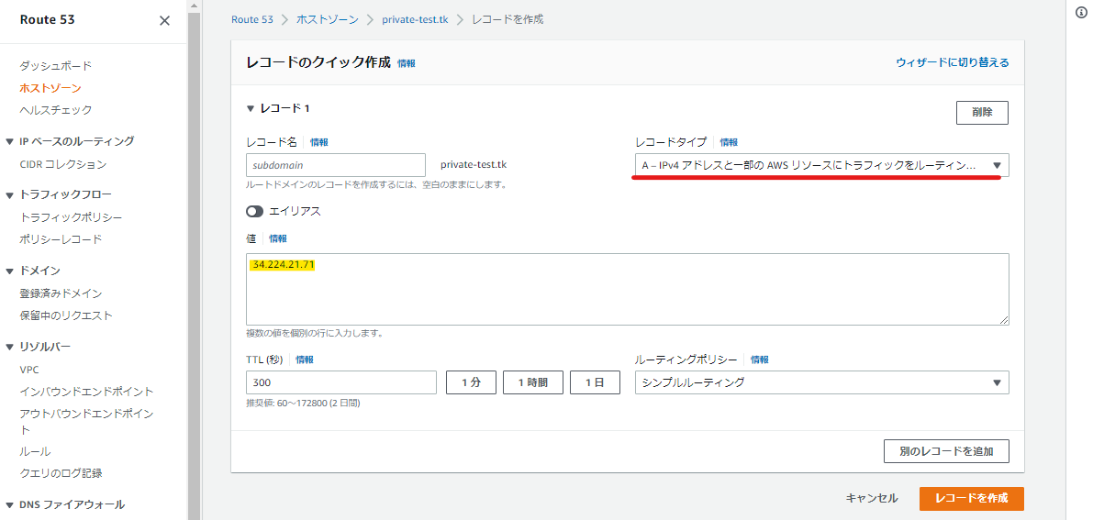Go to private-test.tk breadcrumb link
1093x520 pixels.
tap(415, 19)
